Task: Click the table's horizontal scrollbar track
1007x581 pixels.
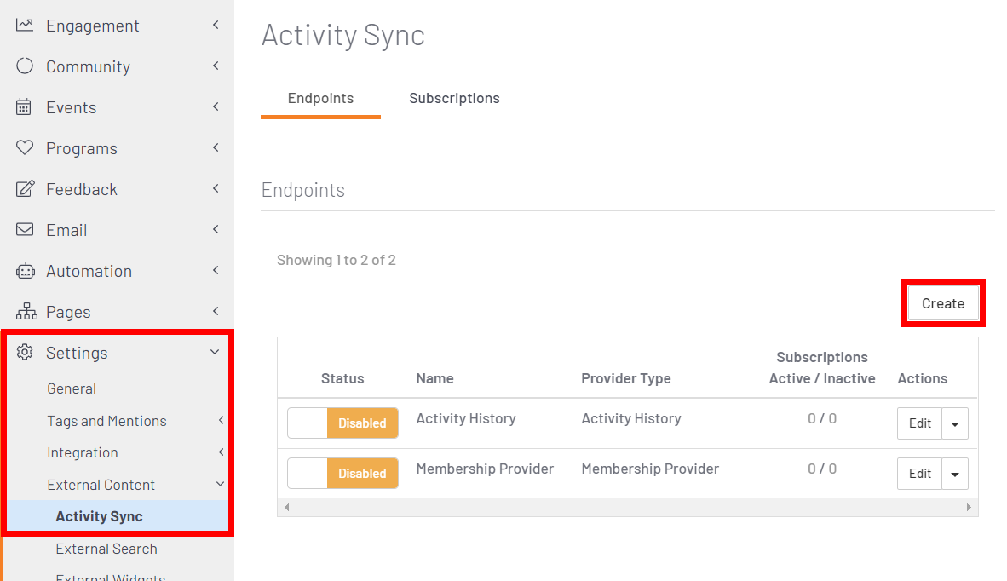Action: coord(627,507)
